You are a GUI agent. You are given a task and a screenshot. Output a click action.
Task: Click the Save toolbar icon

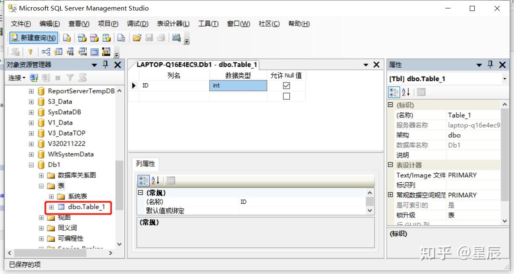148,38
